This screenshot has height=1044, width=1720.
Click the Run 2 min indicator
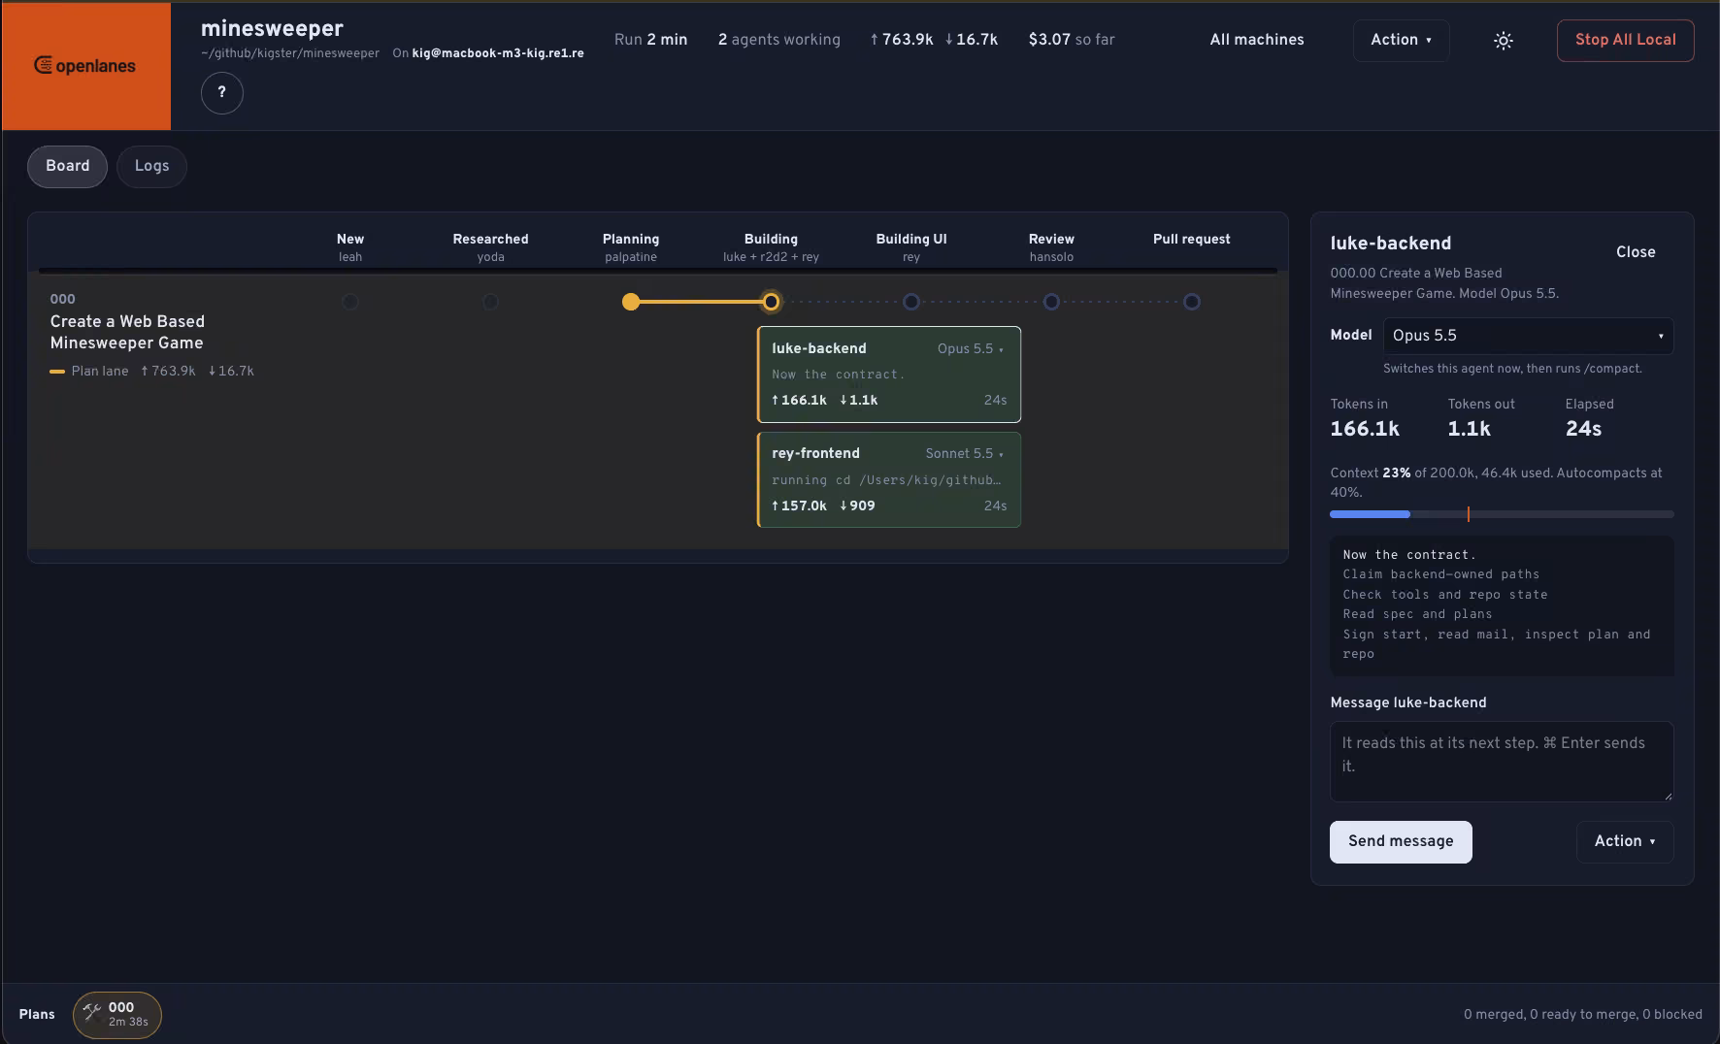(x=650, y=40)
